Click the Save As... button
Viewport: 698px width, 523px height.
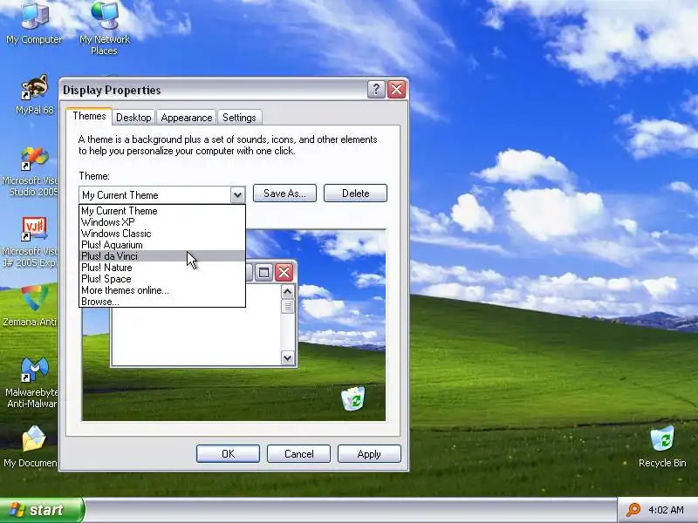point(284,194)
